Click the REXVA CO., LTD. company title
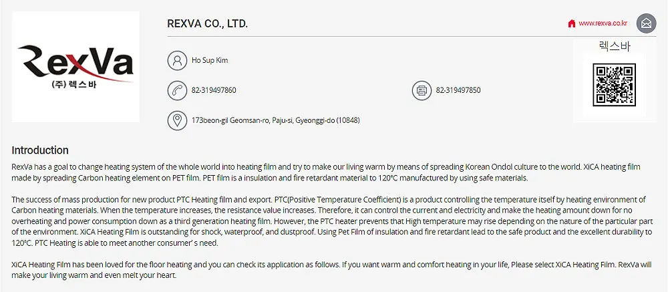The image size is (668, 292). (207, 24)
